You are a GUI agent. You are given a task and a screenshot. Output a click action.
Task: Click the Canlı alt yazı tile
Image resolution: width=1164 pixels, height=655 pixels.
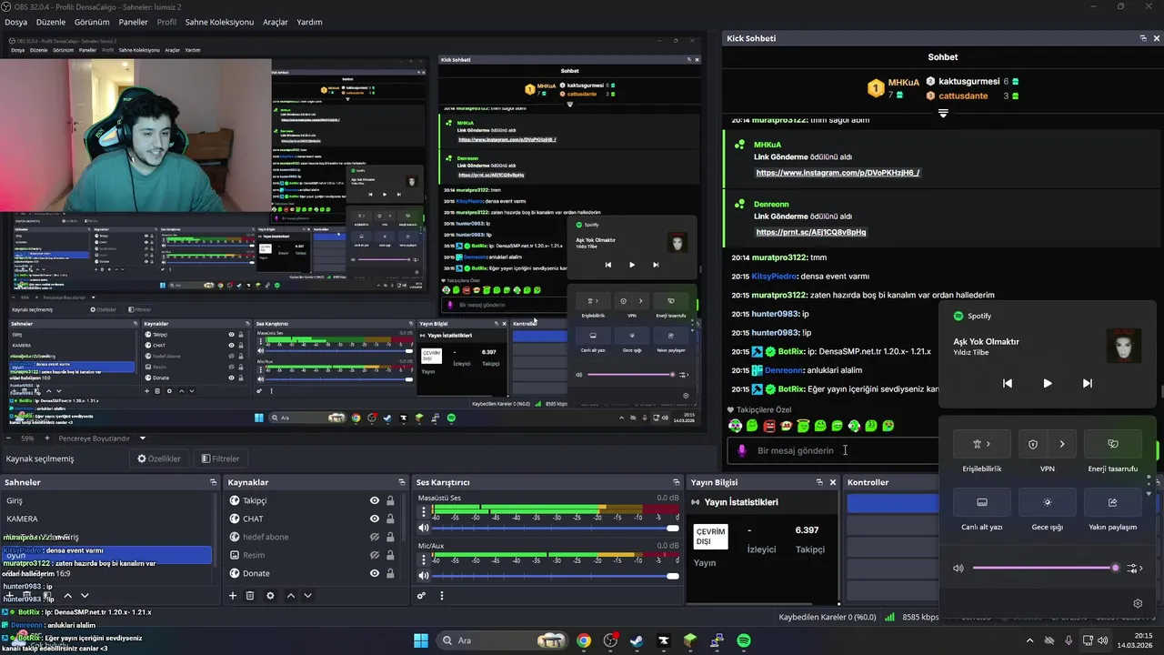coord(982,502)
